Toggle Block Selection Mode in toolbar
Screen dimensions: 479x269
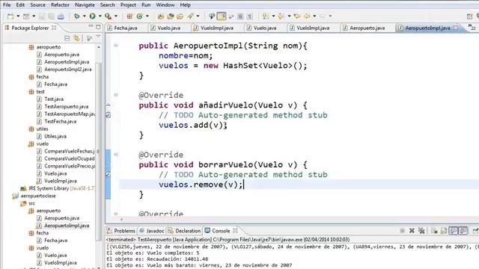pyautogui.click(x=240, y=16)
